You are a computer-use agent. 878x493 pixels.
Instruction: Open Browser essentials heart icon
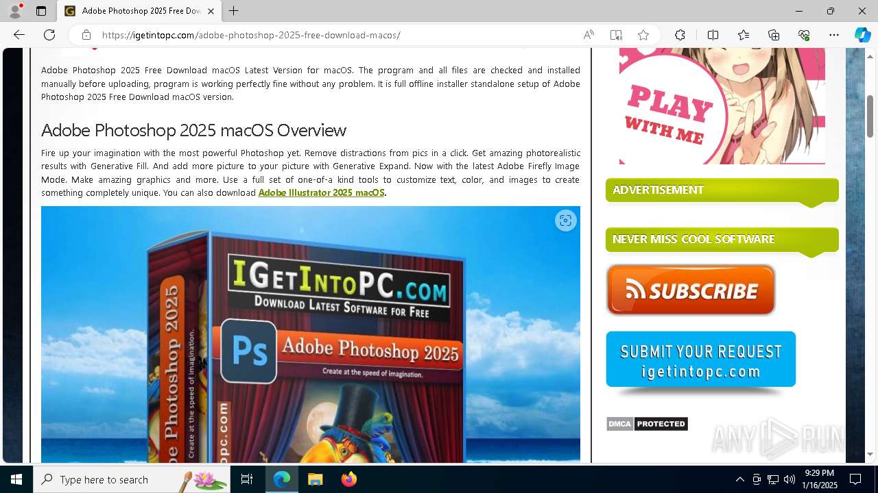pos(804,35)
